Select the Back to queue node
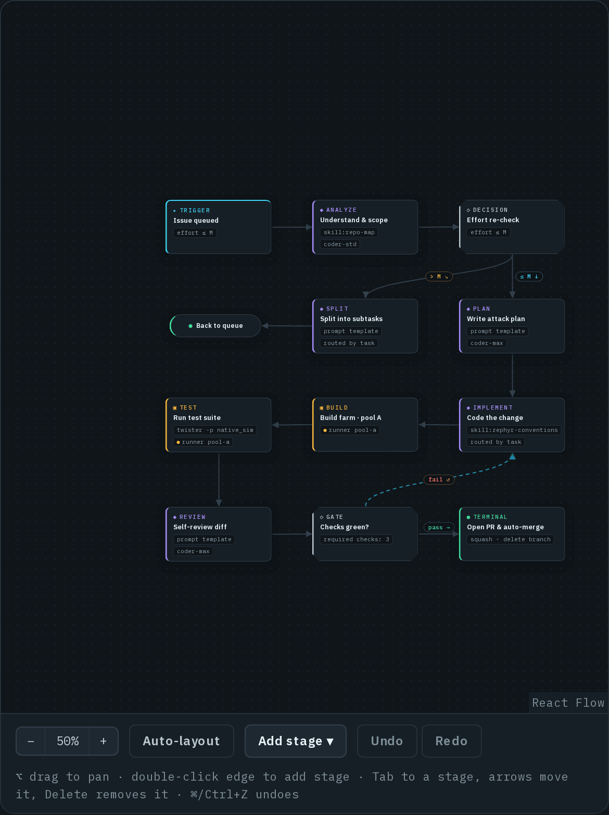The width and height of the screenshot is (609, 815). [215, 326]
